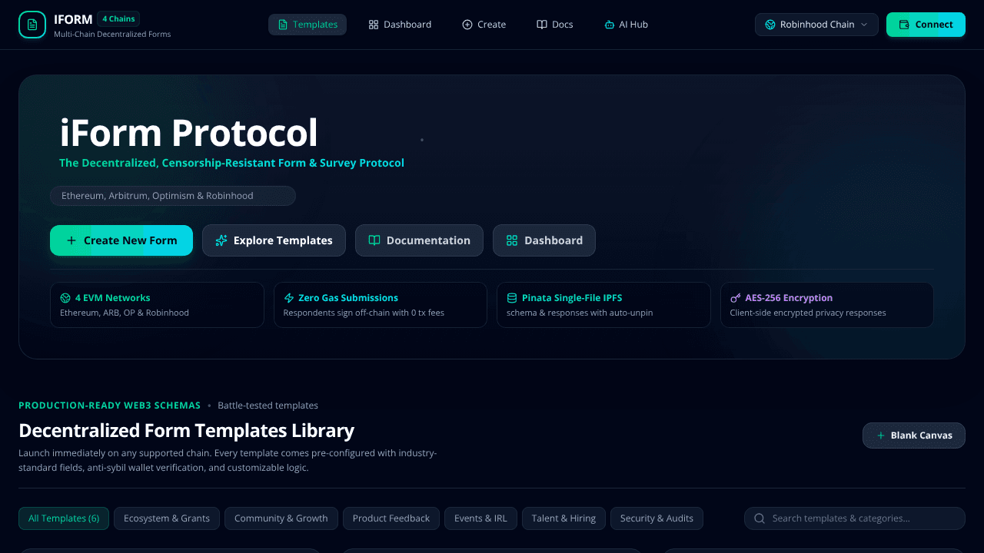The image size is (984, 553).
Task: Expand the Robinhood Chain network dropdown
Action: tap(816, 25)
